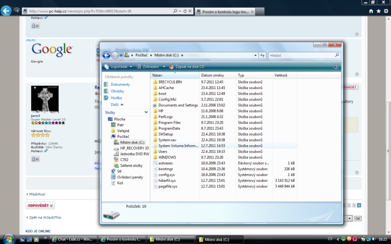Click jaro3's avatar image
This screenshot has width=391, height=244.
tap(45, 99)
